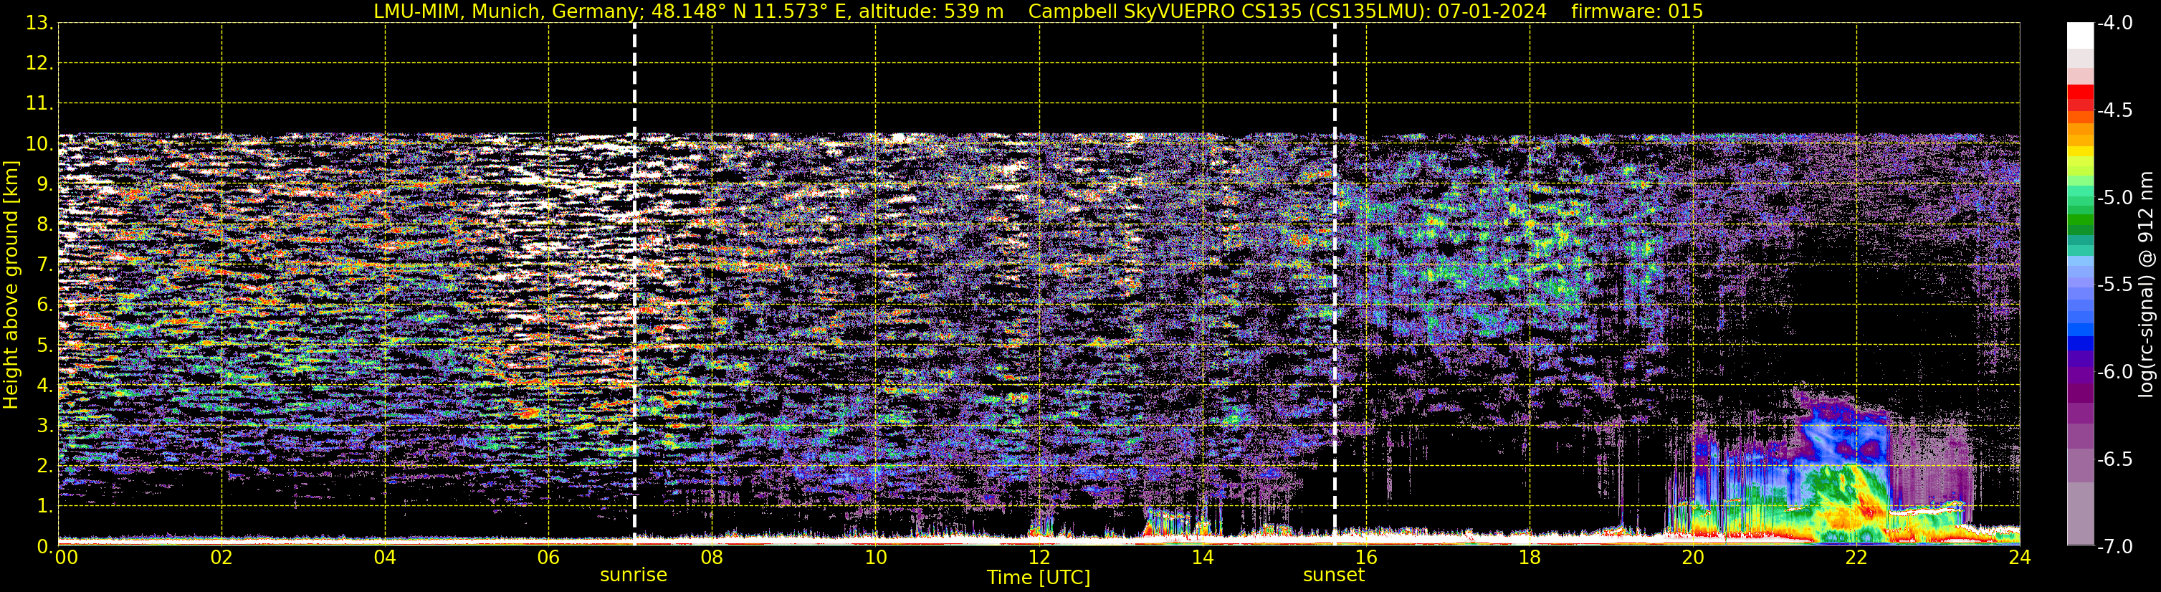Select the "Time [UTC]" axis label
Viewport: 2161px width, 592px height.
1039,578
